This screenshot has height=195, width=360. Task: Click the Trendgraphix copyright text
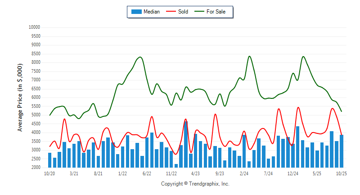click(x=195, y=184)
